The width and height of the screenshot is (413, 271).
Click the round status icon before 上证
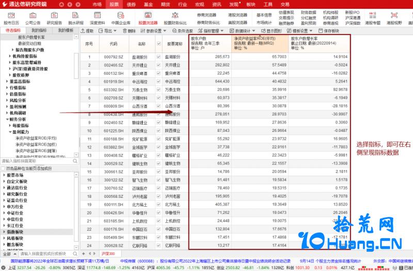[x=3, y=267]
